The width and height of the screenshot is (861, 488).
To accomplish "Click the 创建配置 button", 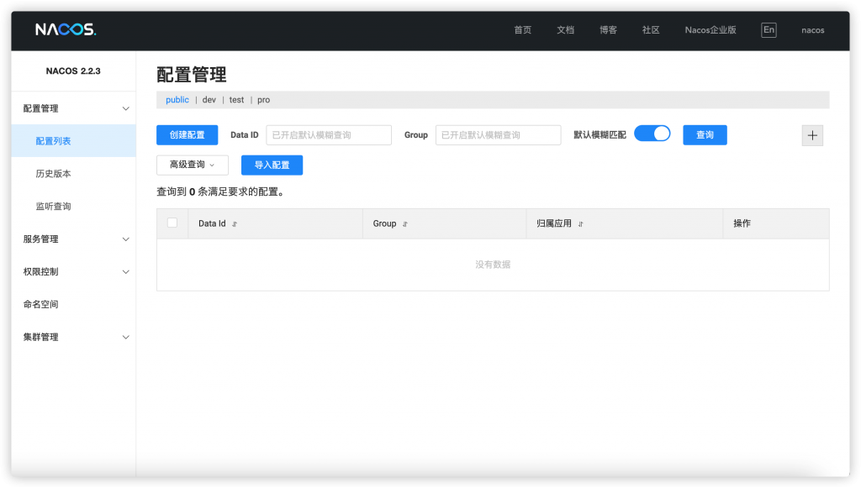I will click(x=187, y=135).
